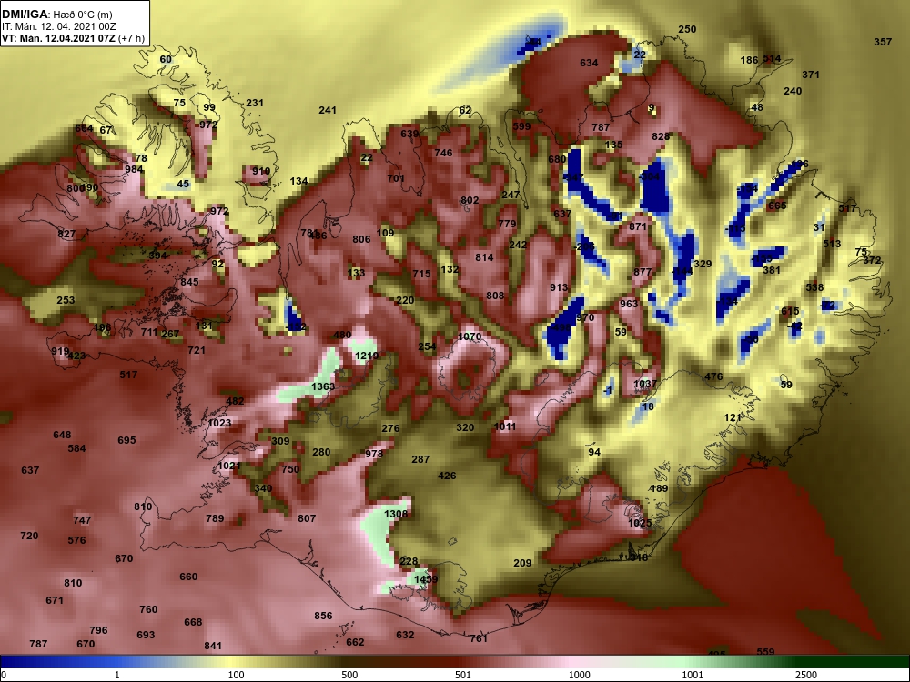The width and height of the screenshot is (910, 682).
Task: Click the map value '1070'
Action: tap(470, 336)
